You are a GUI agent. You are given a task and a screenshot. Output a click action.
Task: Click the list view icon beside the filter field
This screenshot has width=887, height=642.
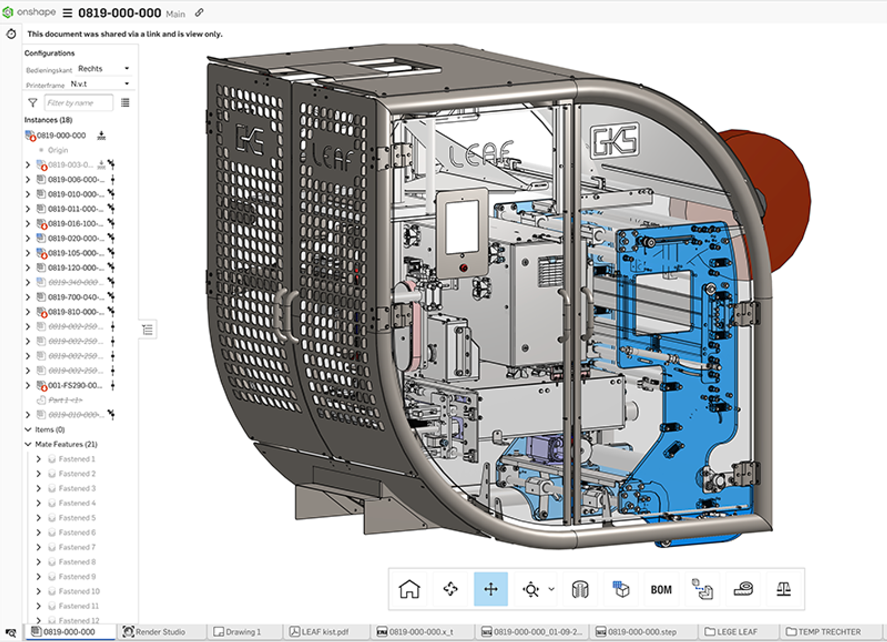(125, 103)
